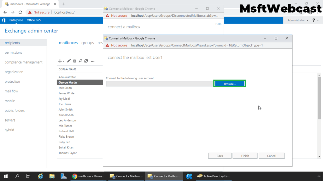323x181 pixels.
Task: Switch to the Office 365 tab
Action: pos(33,20)
